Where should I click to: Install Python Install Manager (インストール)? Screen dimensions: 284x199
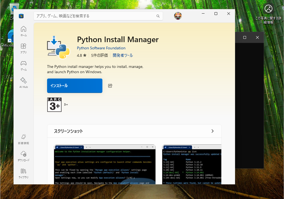pos(75,86)
